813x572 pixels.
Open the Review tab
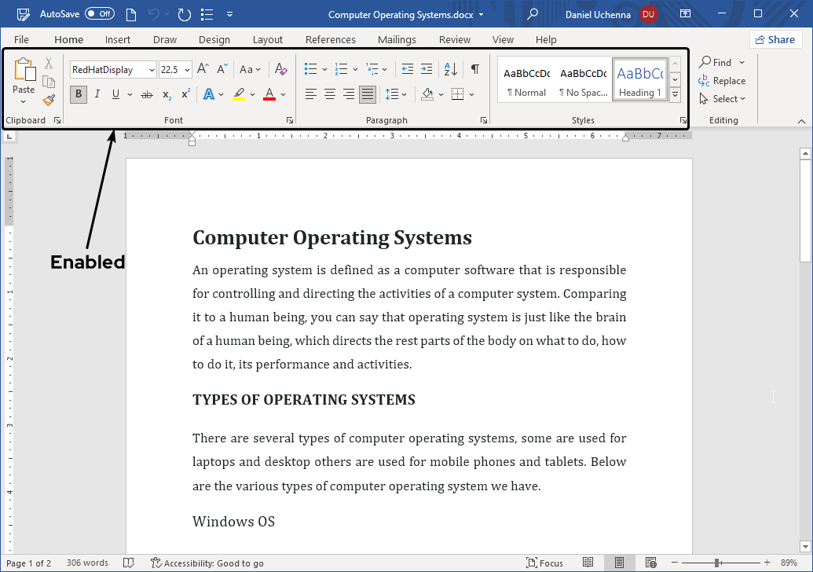coord(454,39)
